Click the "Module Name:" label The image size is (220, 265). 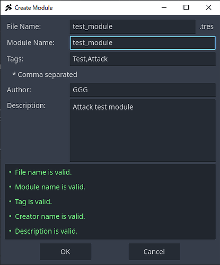coord(31,43)
